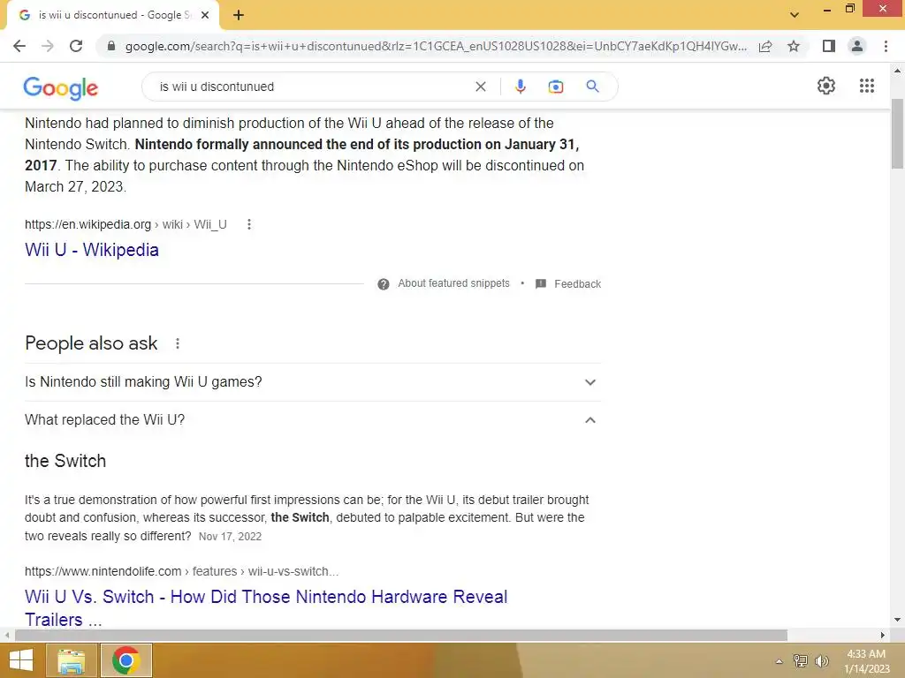
Task: Open volume control in tray
Action: (x=821, y=661)
